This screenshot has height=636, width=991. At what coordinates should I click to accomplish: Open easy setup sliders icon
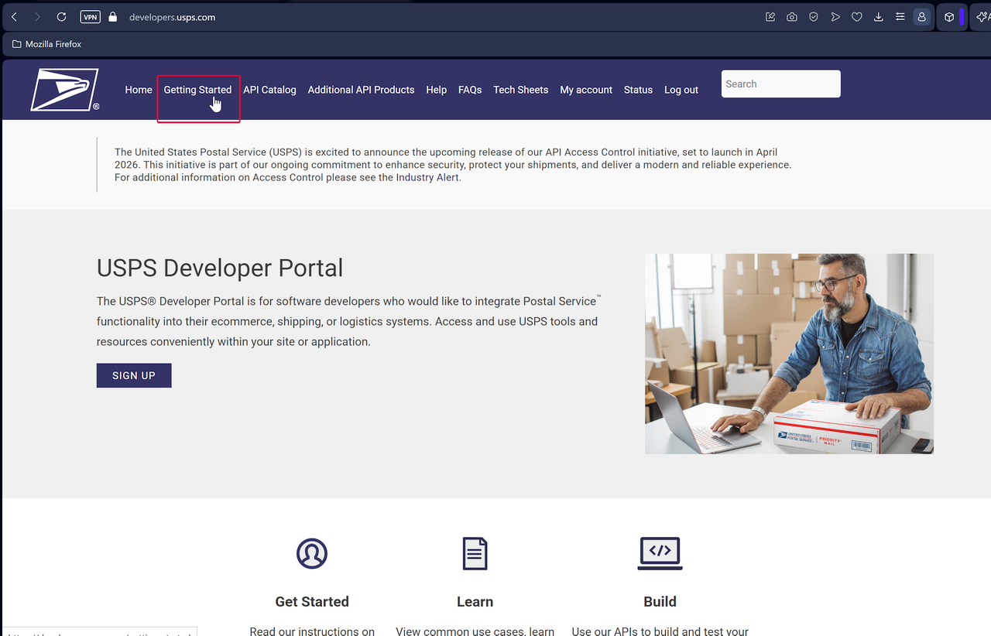(x=900, y=17)
